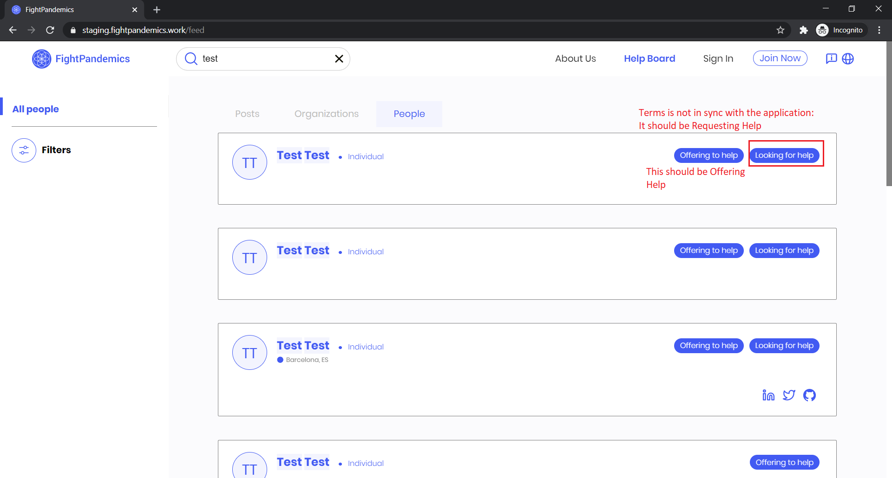This screenshot has height=478, width=892.
Task: Open the About Us page
Action: (575, 58)
